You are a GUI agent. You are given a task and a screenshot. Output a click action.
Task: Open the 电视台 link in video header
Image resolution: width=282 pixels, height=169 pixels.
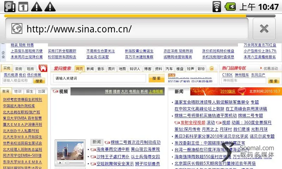pos(134,92)
